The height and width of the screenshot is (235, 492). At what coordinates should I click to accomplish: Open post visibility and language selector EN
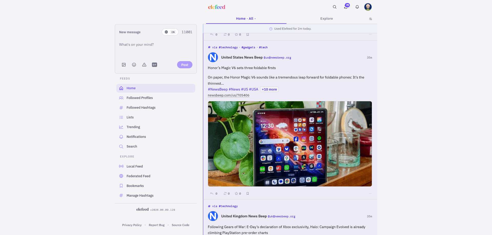coord(170,32)
